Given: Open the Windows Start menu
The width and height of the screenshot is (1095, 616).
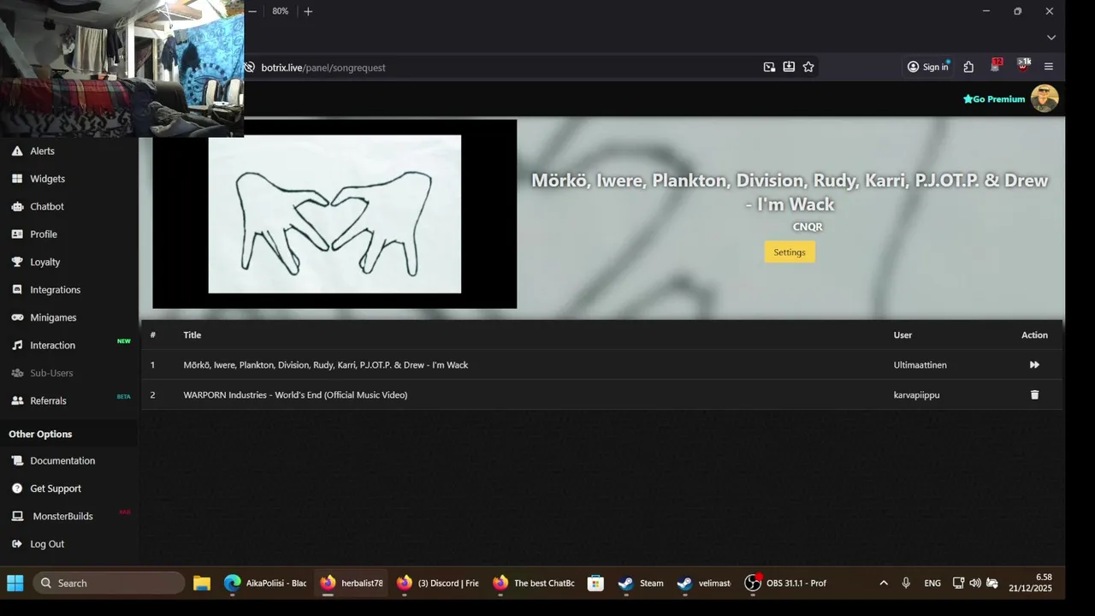Looking at the screenshot, I should [15, 583].
